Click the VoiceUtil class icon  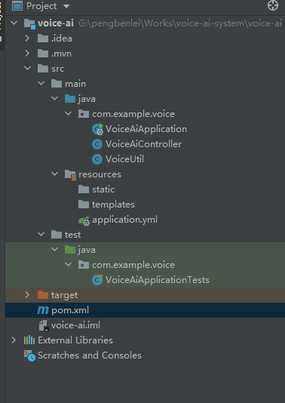(x=97, y=159)
